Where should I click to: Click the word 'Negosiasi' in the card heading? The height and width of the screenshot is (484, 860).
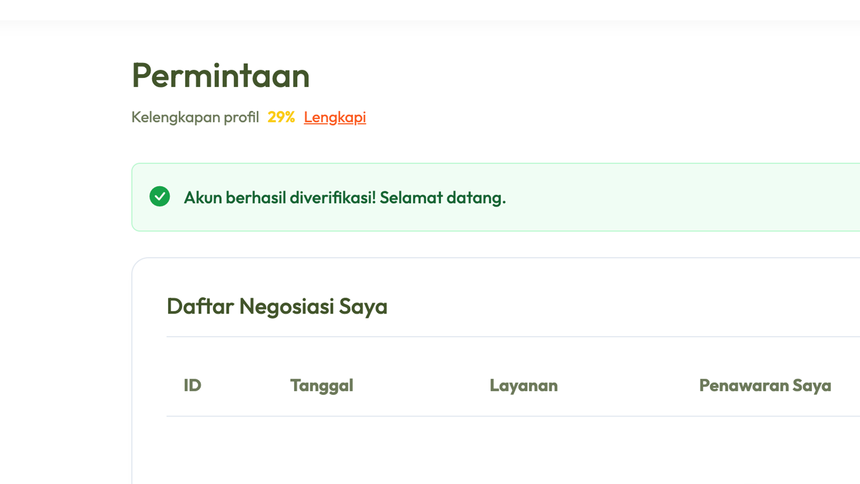click(x=286, y=306)
